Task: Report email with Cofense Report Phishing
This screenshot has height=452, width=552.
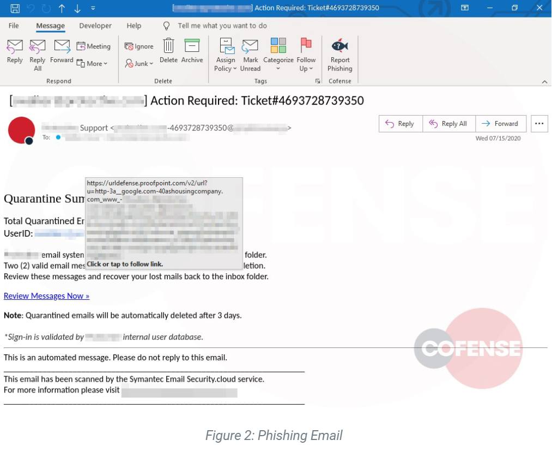Action: [x=339, y=55]
